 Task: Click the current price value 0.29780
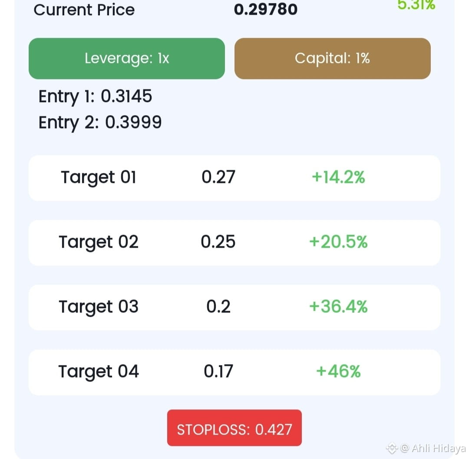pyautogui.click(x=266, y=10)
